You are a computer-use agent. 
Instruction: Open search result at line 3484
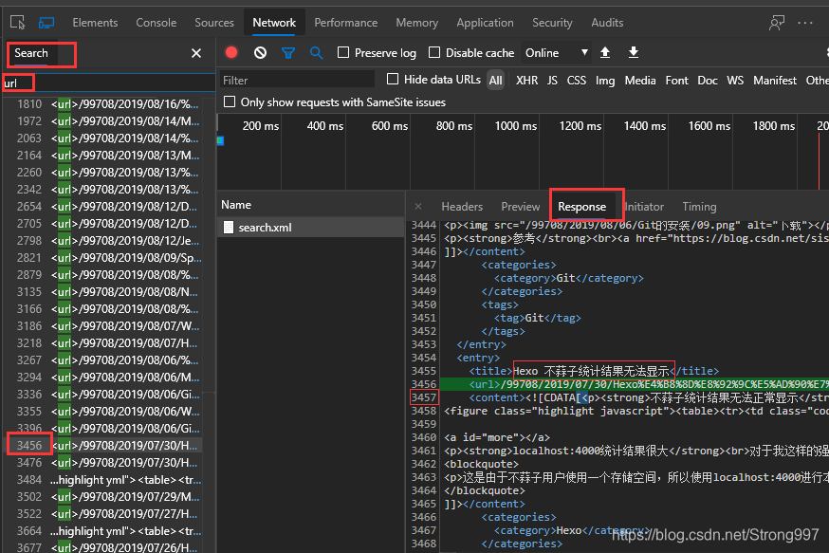102,480
